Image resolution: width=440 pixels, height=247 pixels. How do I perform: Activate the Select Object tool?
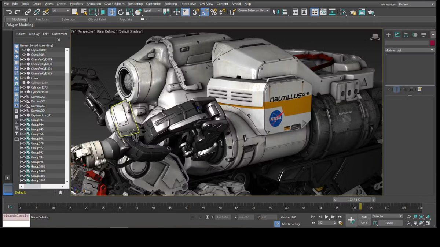pos(75,12)
